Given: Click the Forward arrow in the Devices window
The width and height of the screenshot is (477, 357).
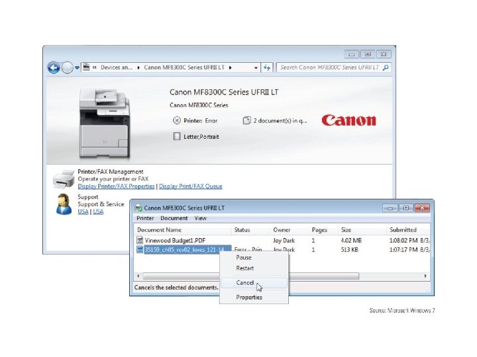Looking at the screenshot, I should coord(67,67).
